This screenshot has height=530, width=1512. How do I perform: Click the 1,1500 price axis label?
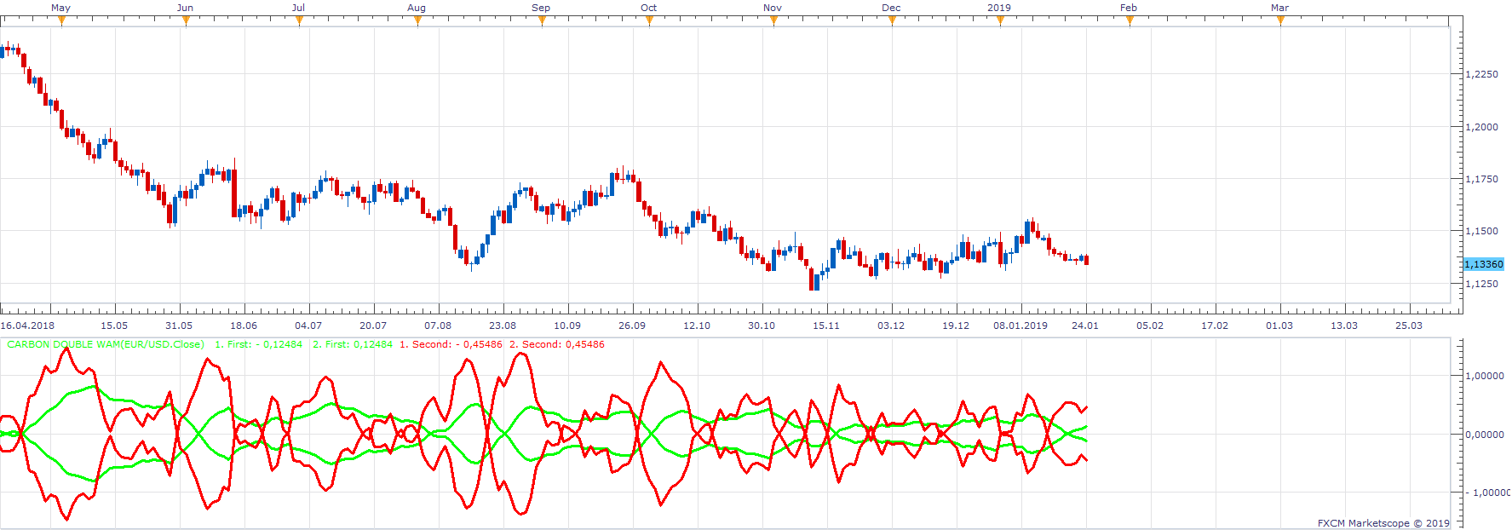point(1481,231)
